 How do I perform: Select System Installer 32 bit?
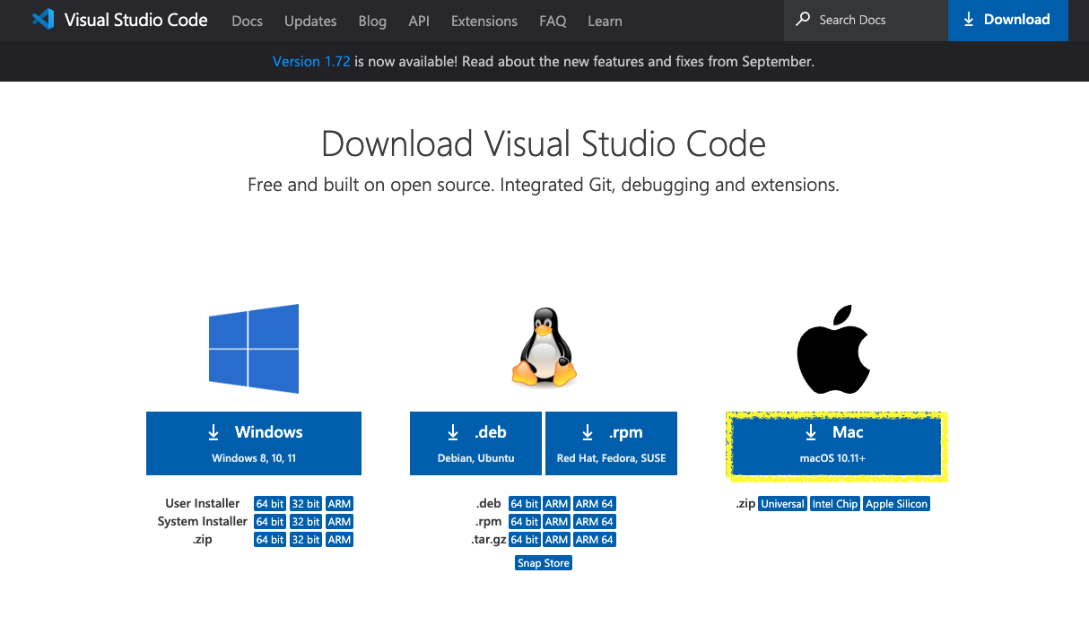coord(306,522)
